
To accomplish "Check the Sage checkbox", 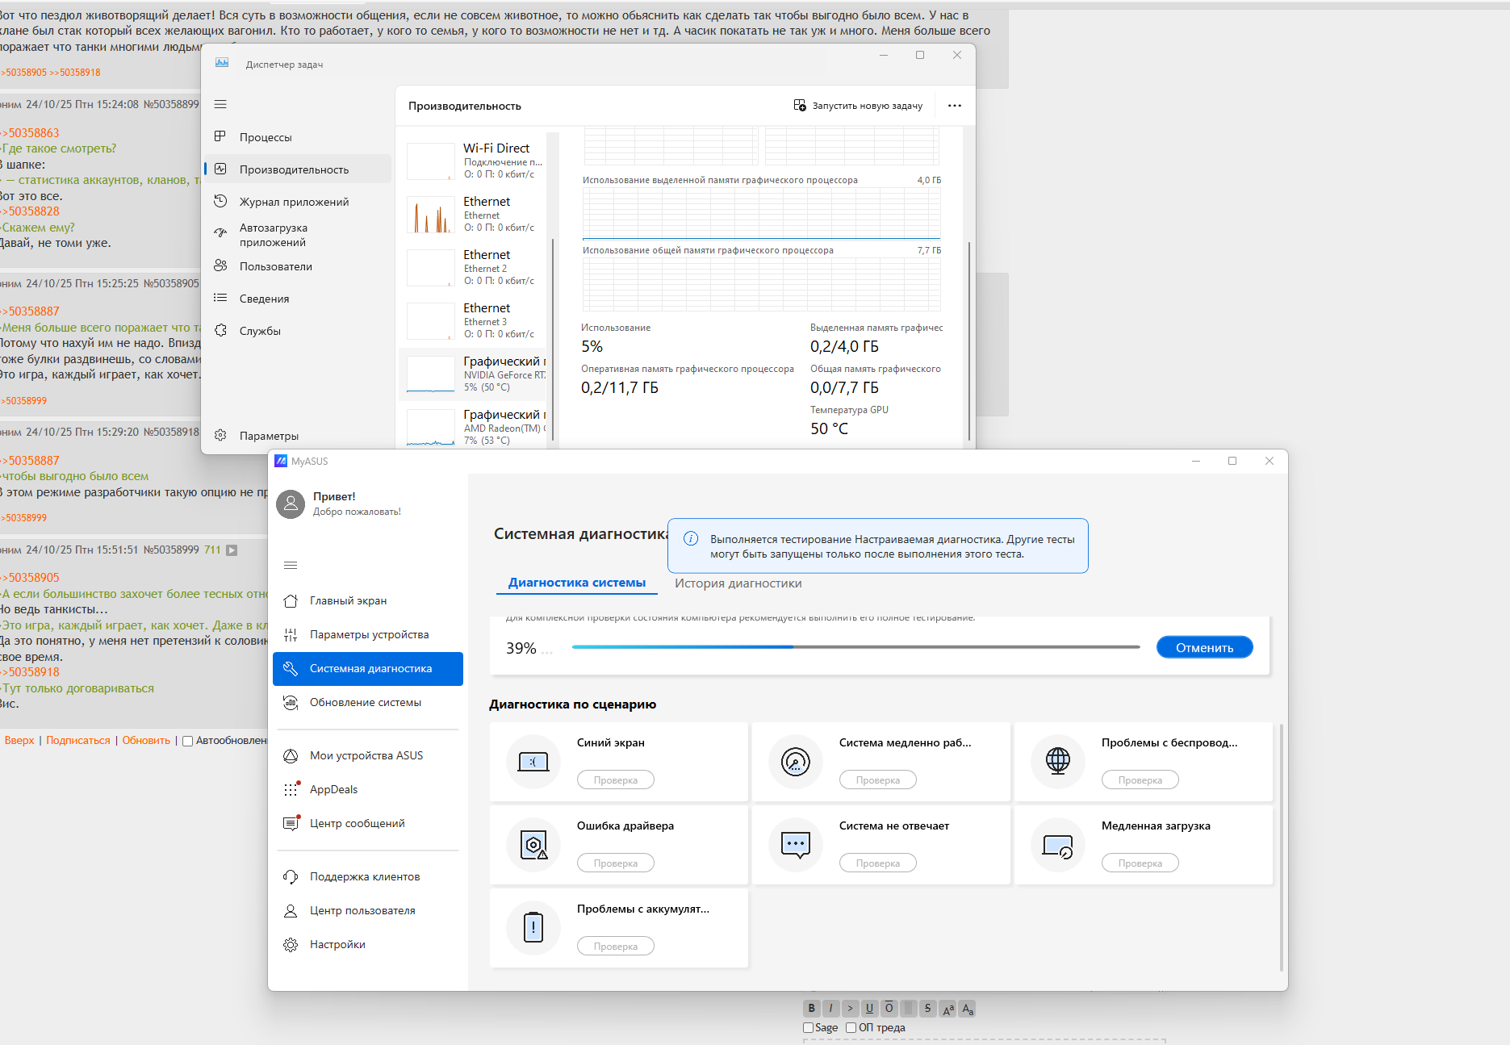I will pos(808,1028).
